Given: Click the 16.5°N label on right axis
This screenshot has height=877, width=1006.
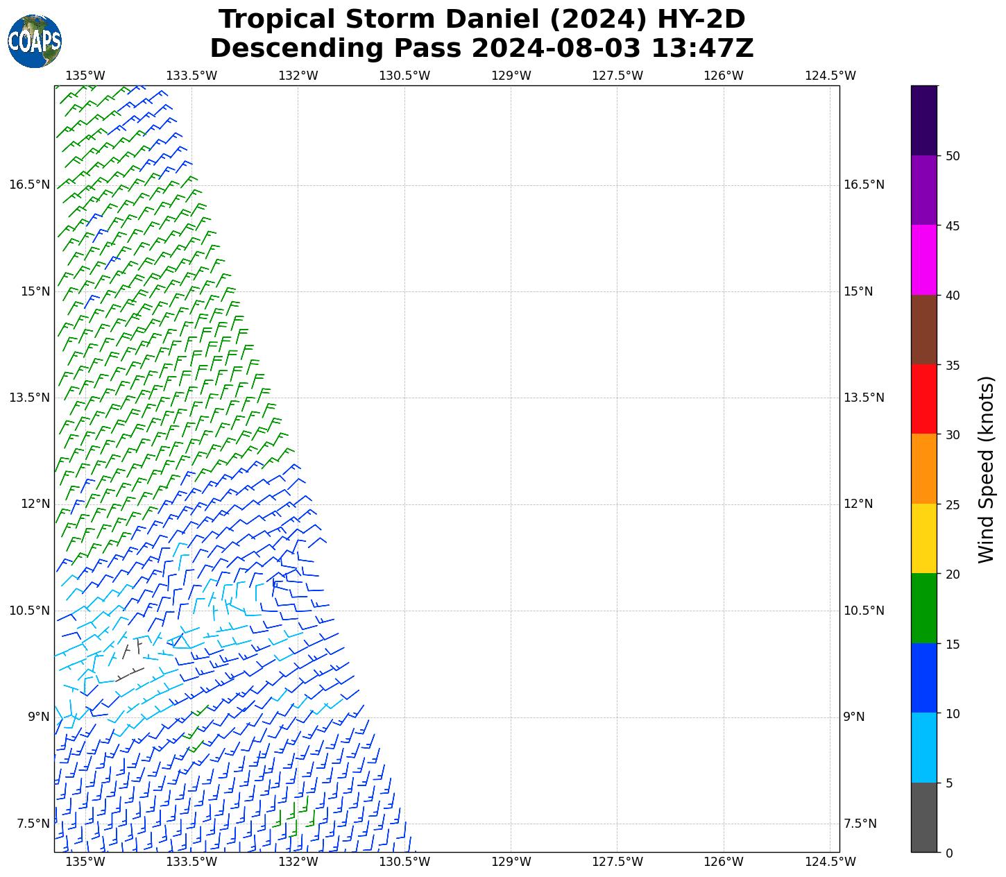Looking at the screenshot, I should (863, 185).
